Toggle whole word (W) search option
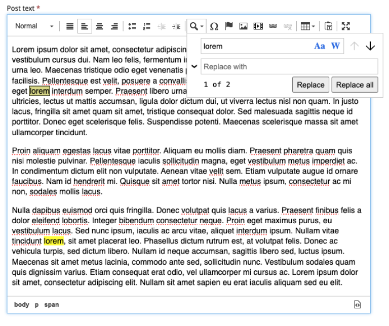389x326 pixels. click(335, 46)
